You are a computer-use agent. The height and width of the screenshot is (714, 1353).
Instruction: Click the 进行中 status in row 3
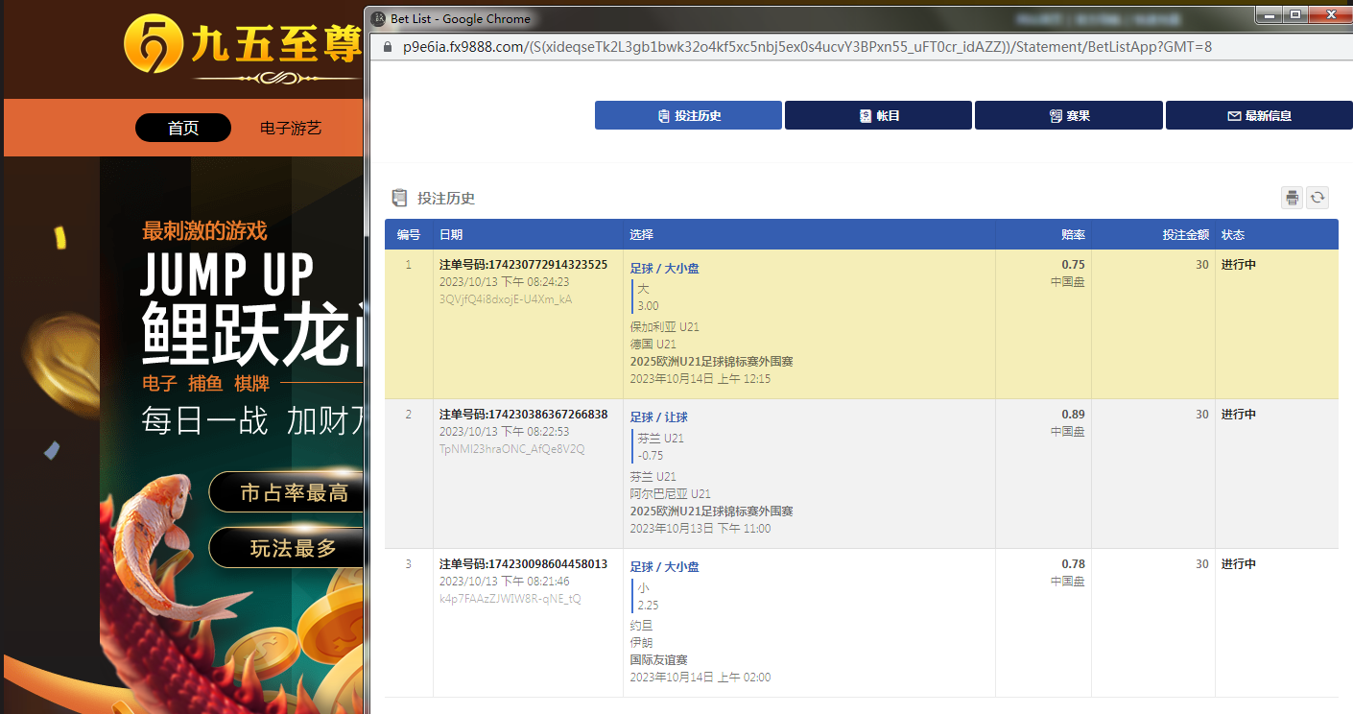(x=1238, y=564)
